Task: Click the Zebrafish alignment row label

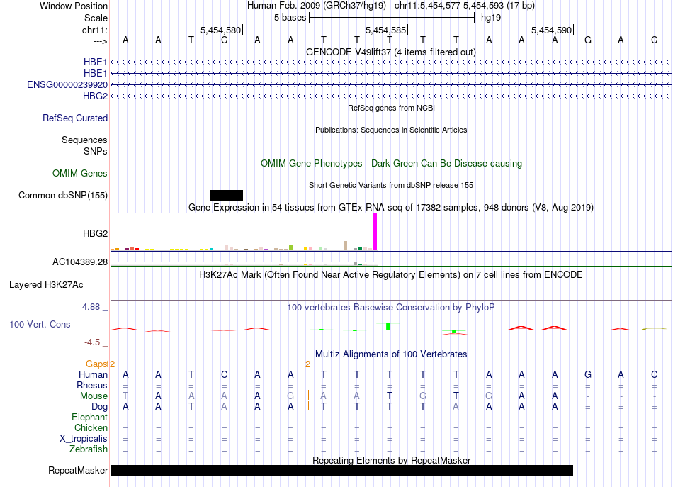Action: (89, 449)
